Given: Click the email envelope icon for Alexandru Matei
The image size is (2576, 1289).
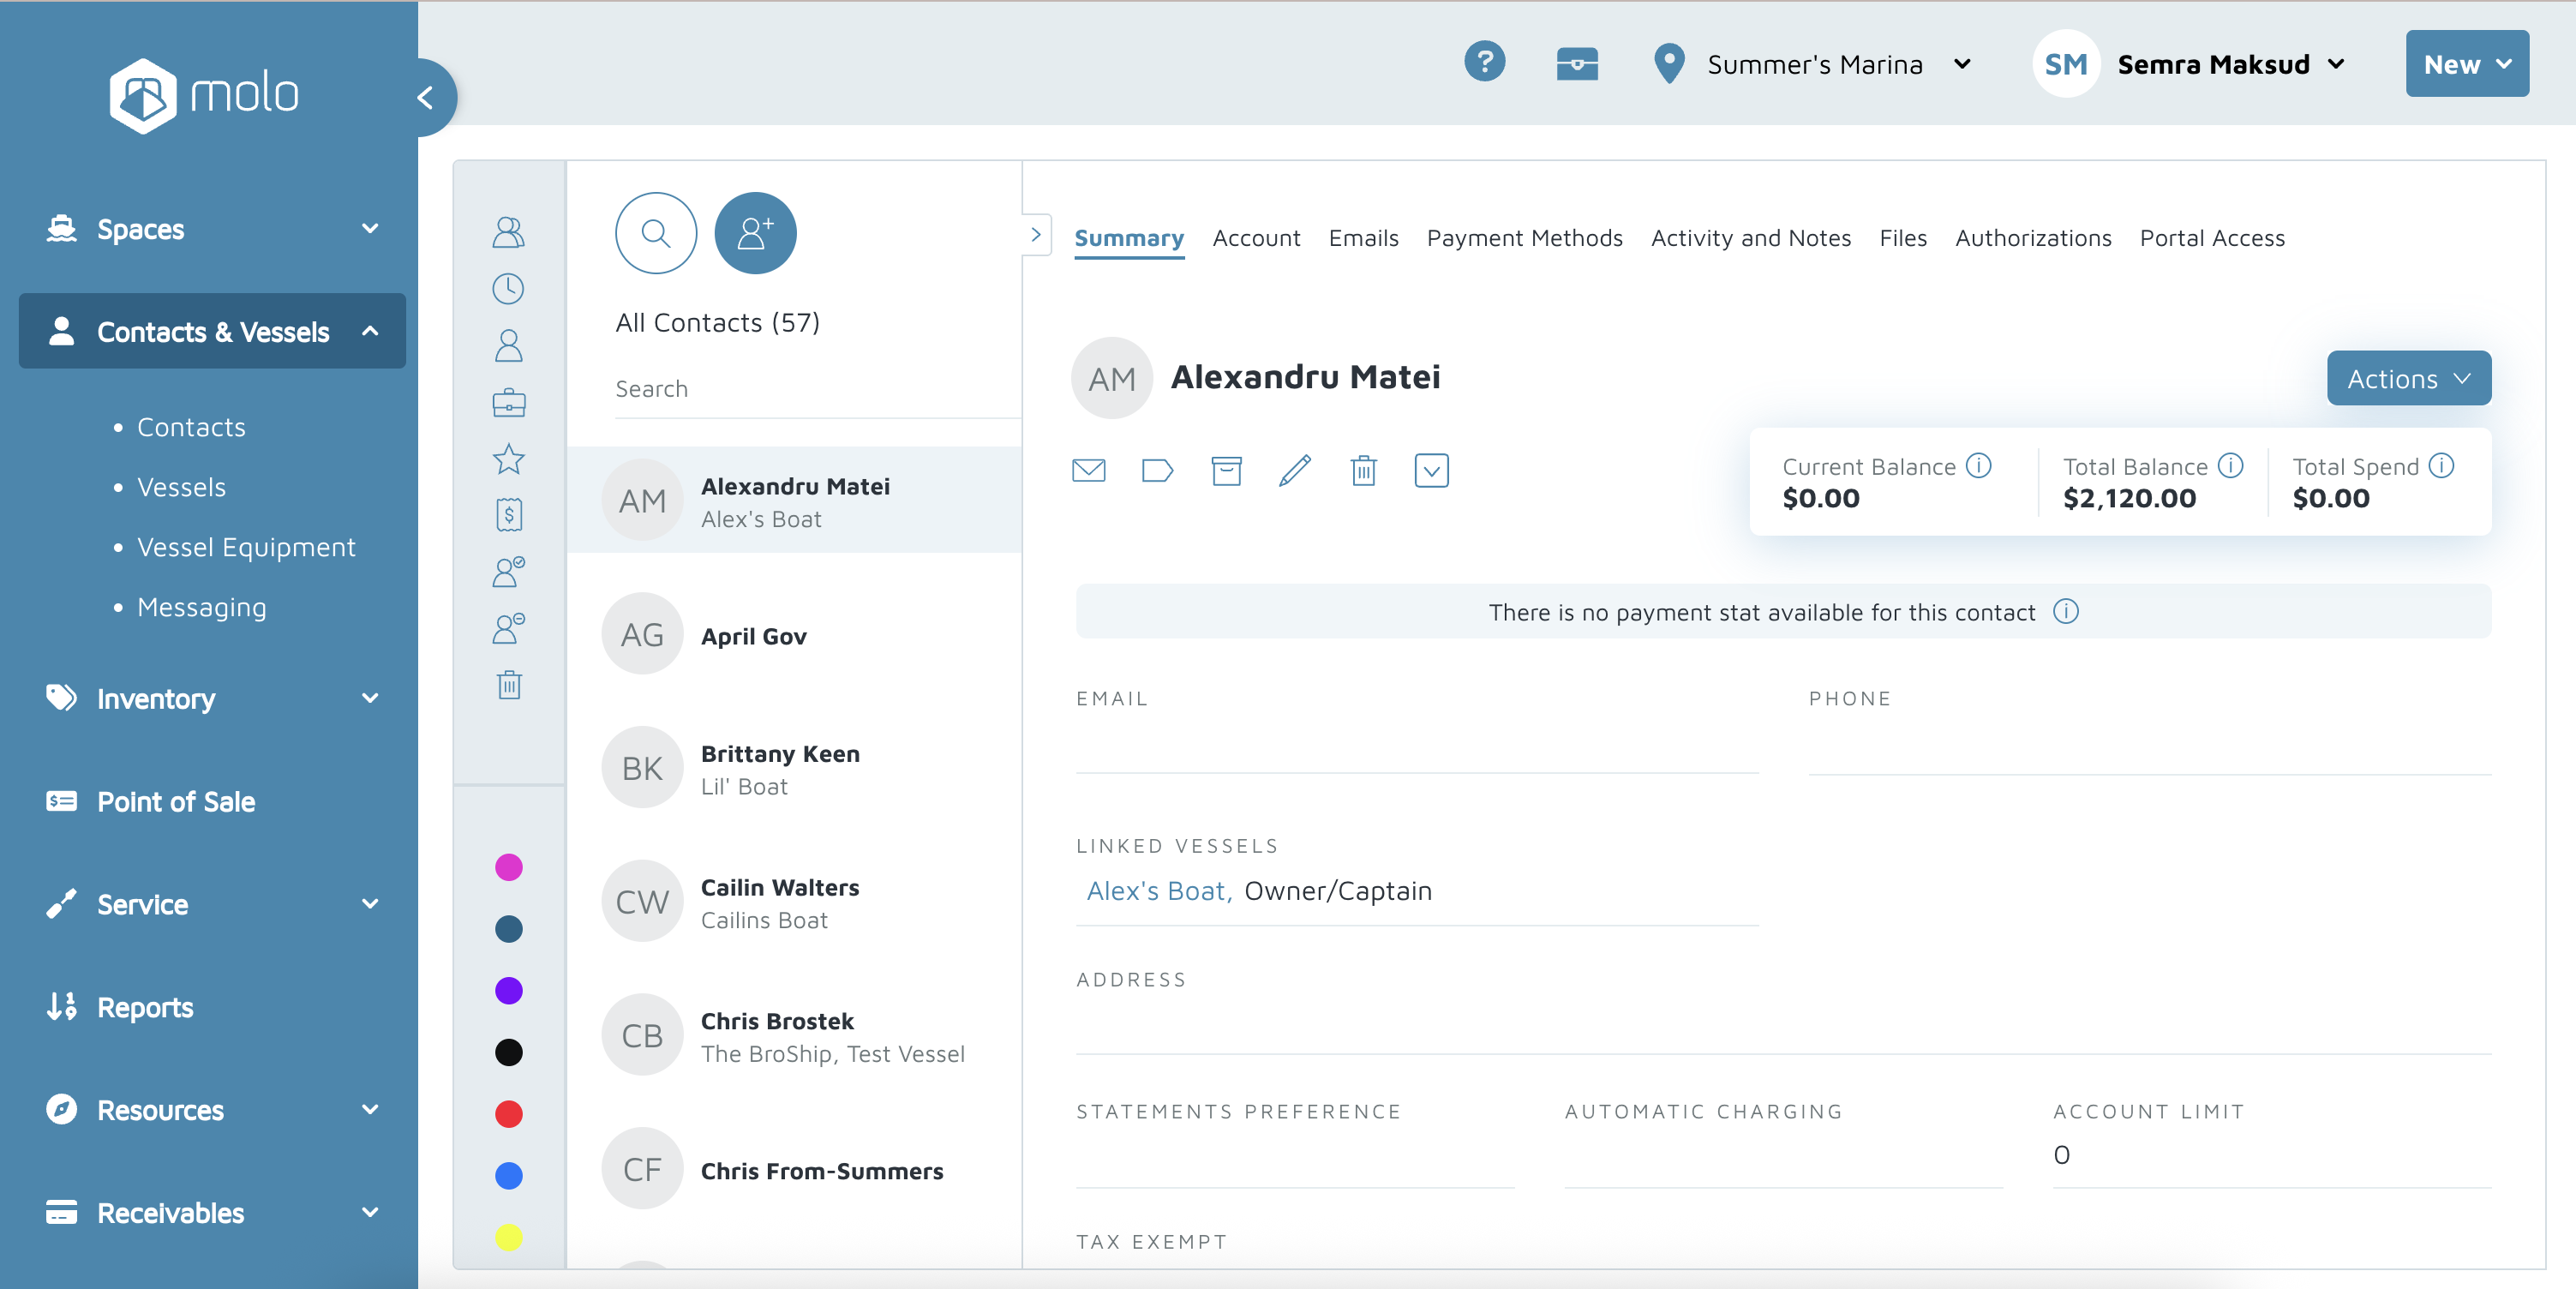Looking at the screenshot, I should pos(1088,470).
